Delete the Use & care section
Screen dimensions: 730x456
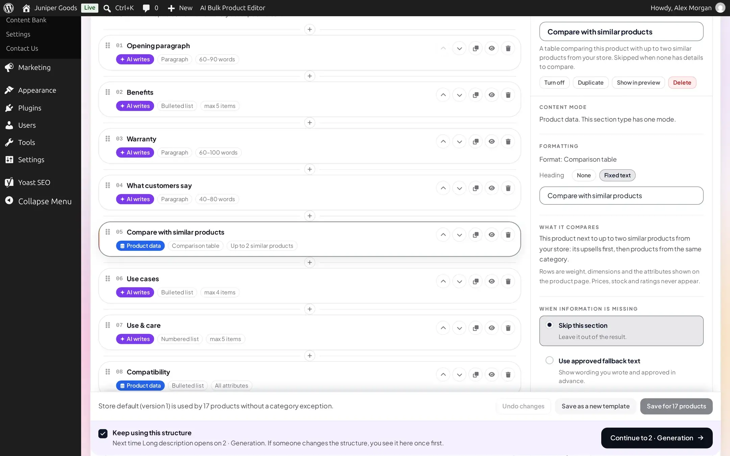click(508, 328)
